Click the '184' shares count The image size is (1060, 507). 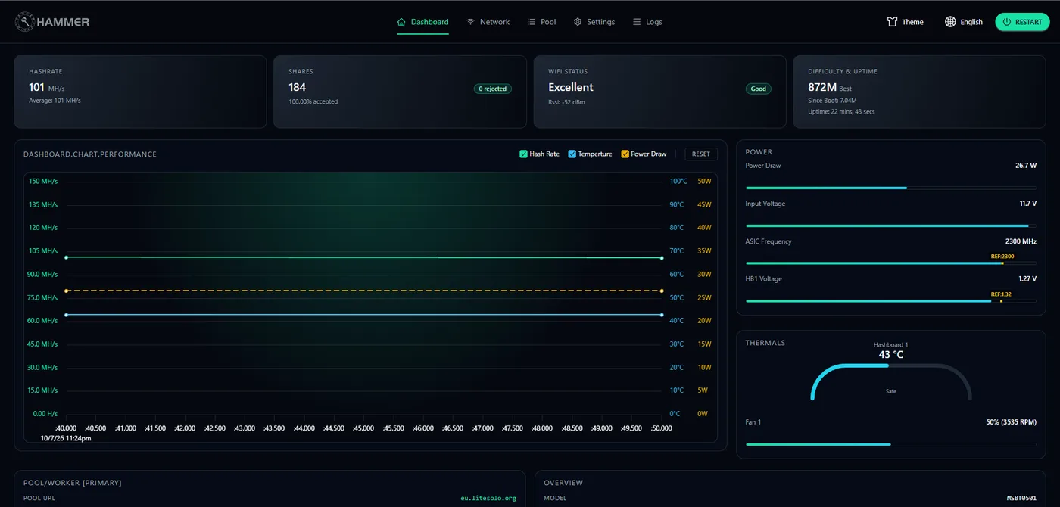[x=298, y=87]
